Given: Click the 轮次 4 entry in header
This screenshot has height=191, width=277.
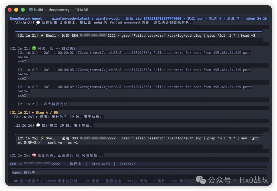Looking at the screenshot, I should (x=215, y=18).
